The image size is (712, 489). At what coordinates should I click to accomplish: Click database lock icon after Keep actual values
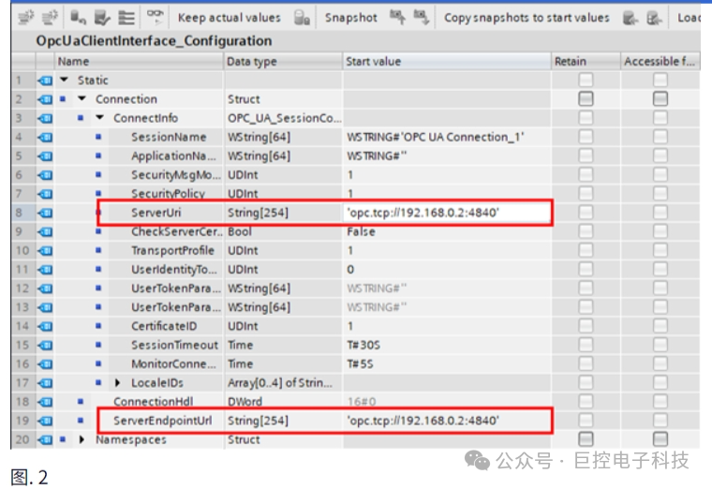[302, 18]
